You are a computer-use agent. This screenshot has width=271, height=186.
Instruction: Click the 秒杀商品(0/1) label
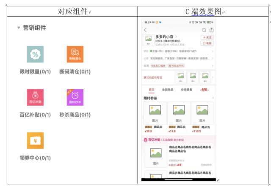coord(75,115)
